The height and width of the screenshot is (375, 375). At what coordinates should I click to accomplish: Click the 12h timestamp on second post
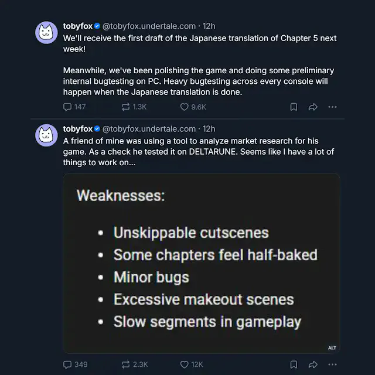pyautogui.click(x=209, y=128)
